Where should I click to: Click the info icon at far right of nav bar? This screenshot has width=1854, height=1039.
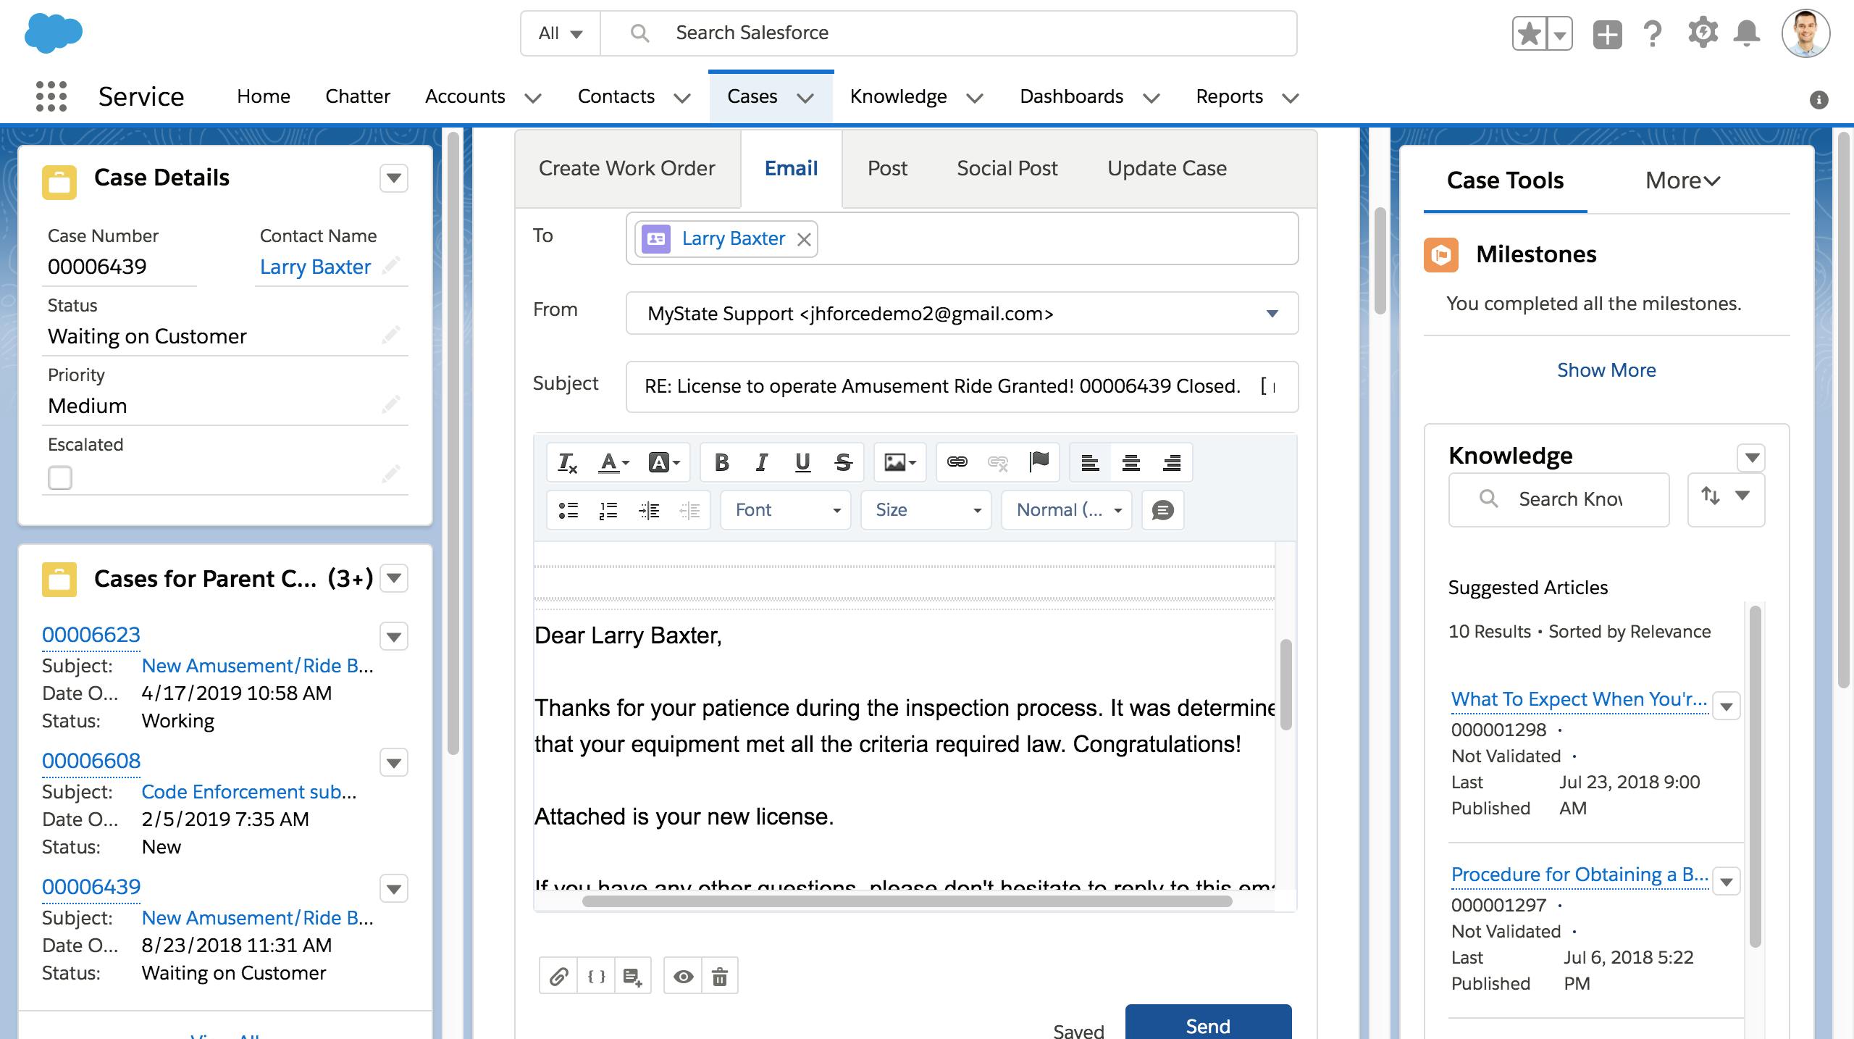pos(1819,99)
